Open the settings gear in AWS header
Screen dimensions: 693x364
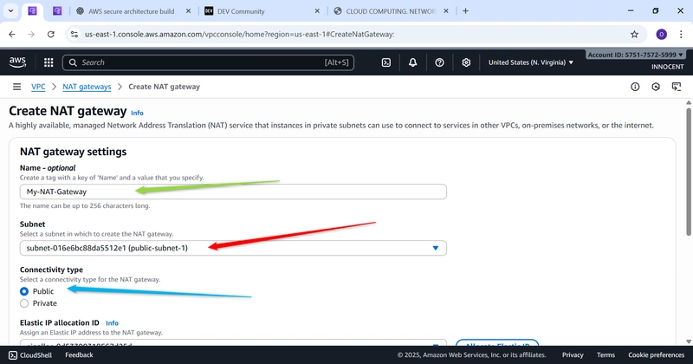point(466,62)
